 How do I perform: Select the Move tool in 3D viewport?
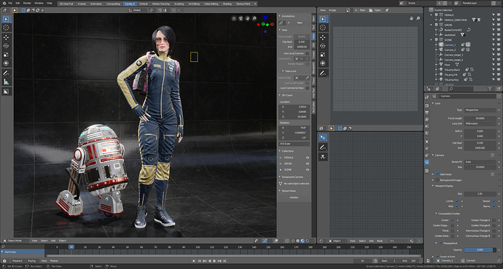click(6, 37)
